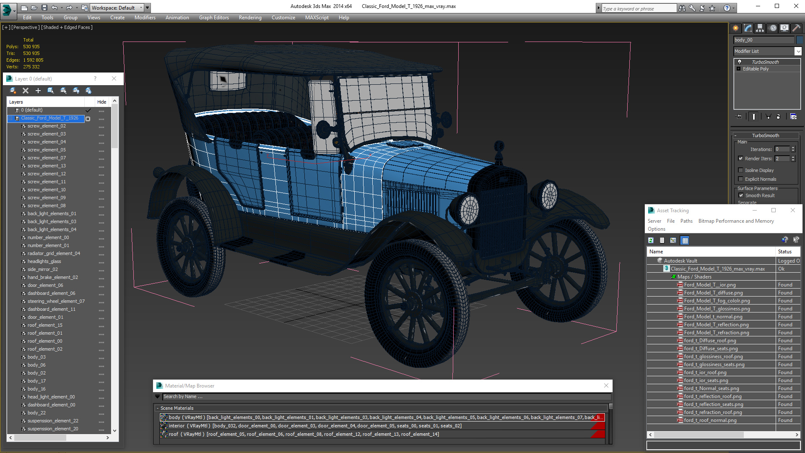Click Remove Modifier trash icon
805x453 pixels.
[779, 117]
